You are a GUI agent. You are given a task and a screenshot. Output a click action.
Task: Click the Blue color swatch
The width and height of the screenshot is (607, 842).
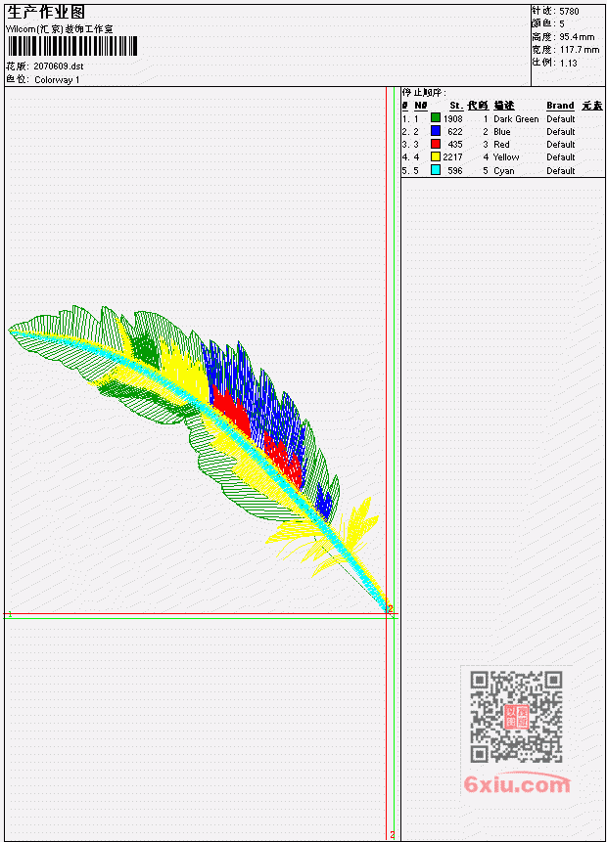click(436, 131)
